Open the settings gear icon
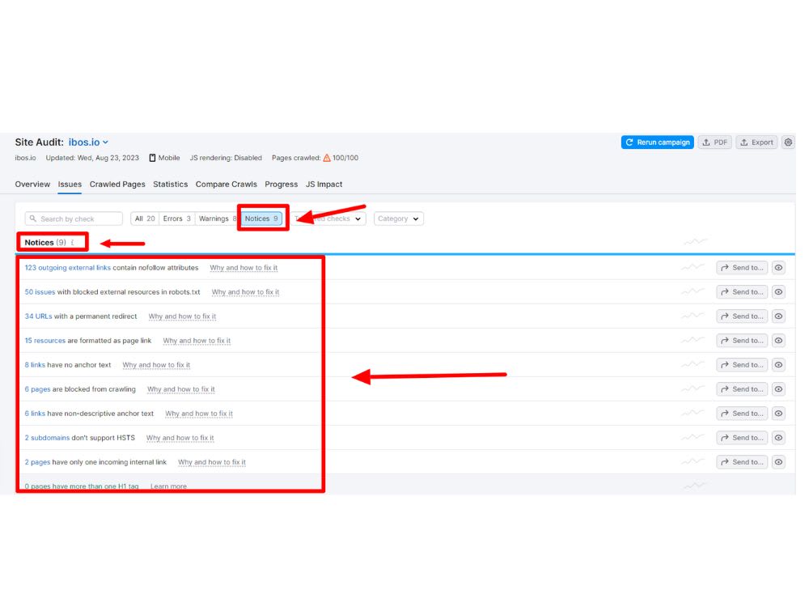The width and height of the screenshot is (809, 607). click(x=788, y=142)
